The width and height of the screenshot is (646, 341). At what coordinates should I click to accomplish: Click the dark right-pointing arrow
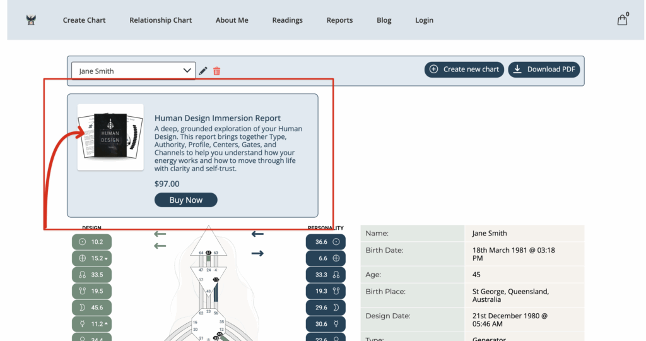pyautogui.click(x=257, y=253)
